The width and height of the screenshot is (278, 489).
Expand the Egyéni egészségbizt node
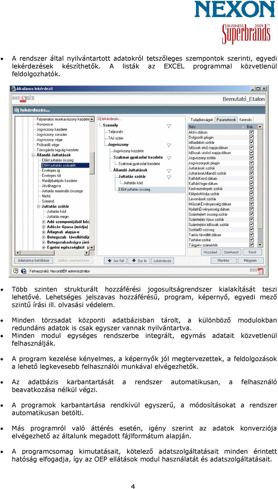44,248
